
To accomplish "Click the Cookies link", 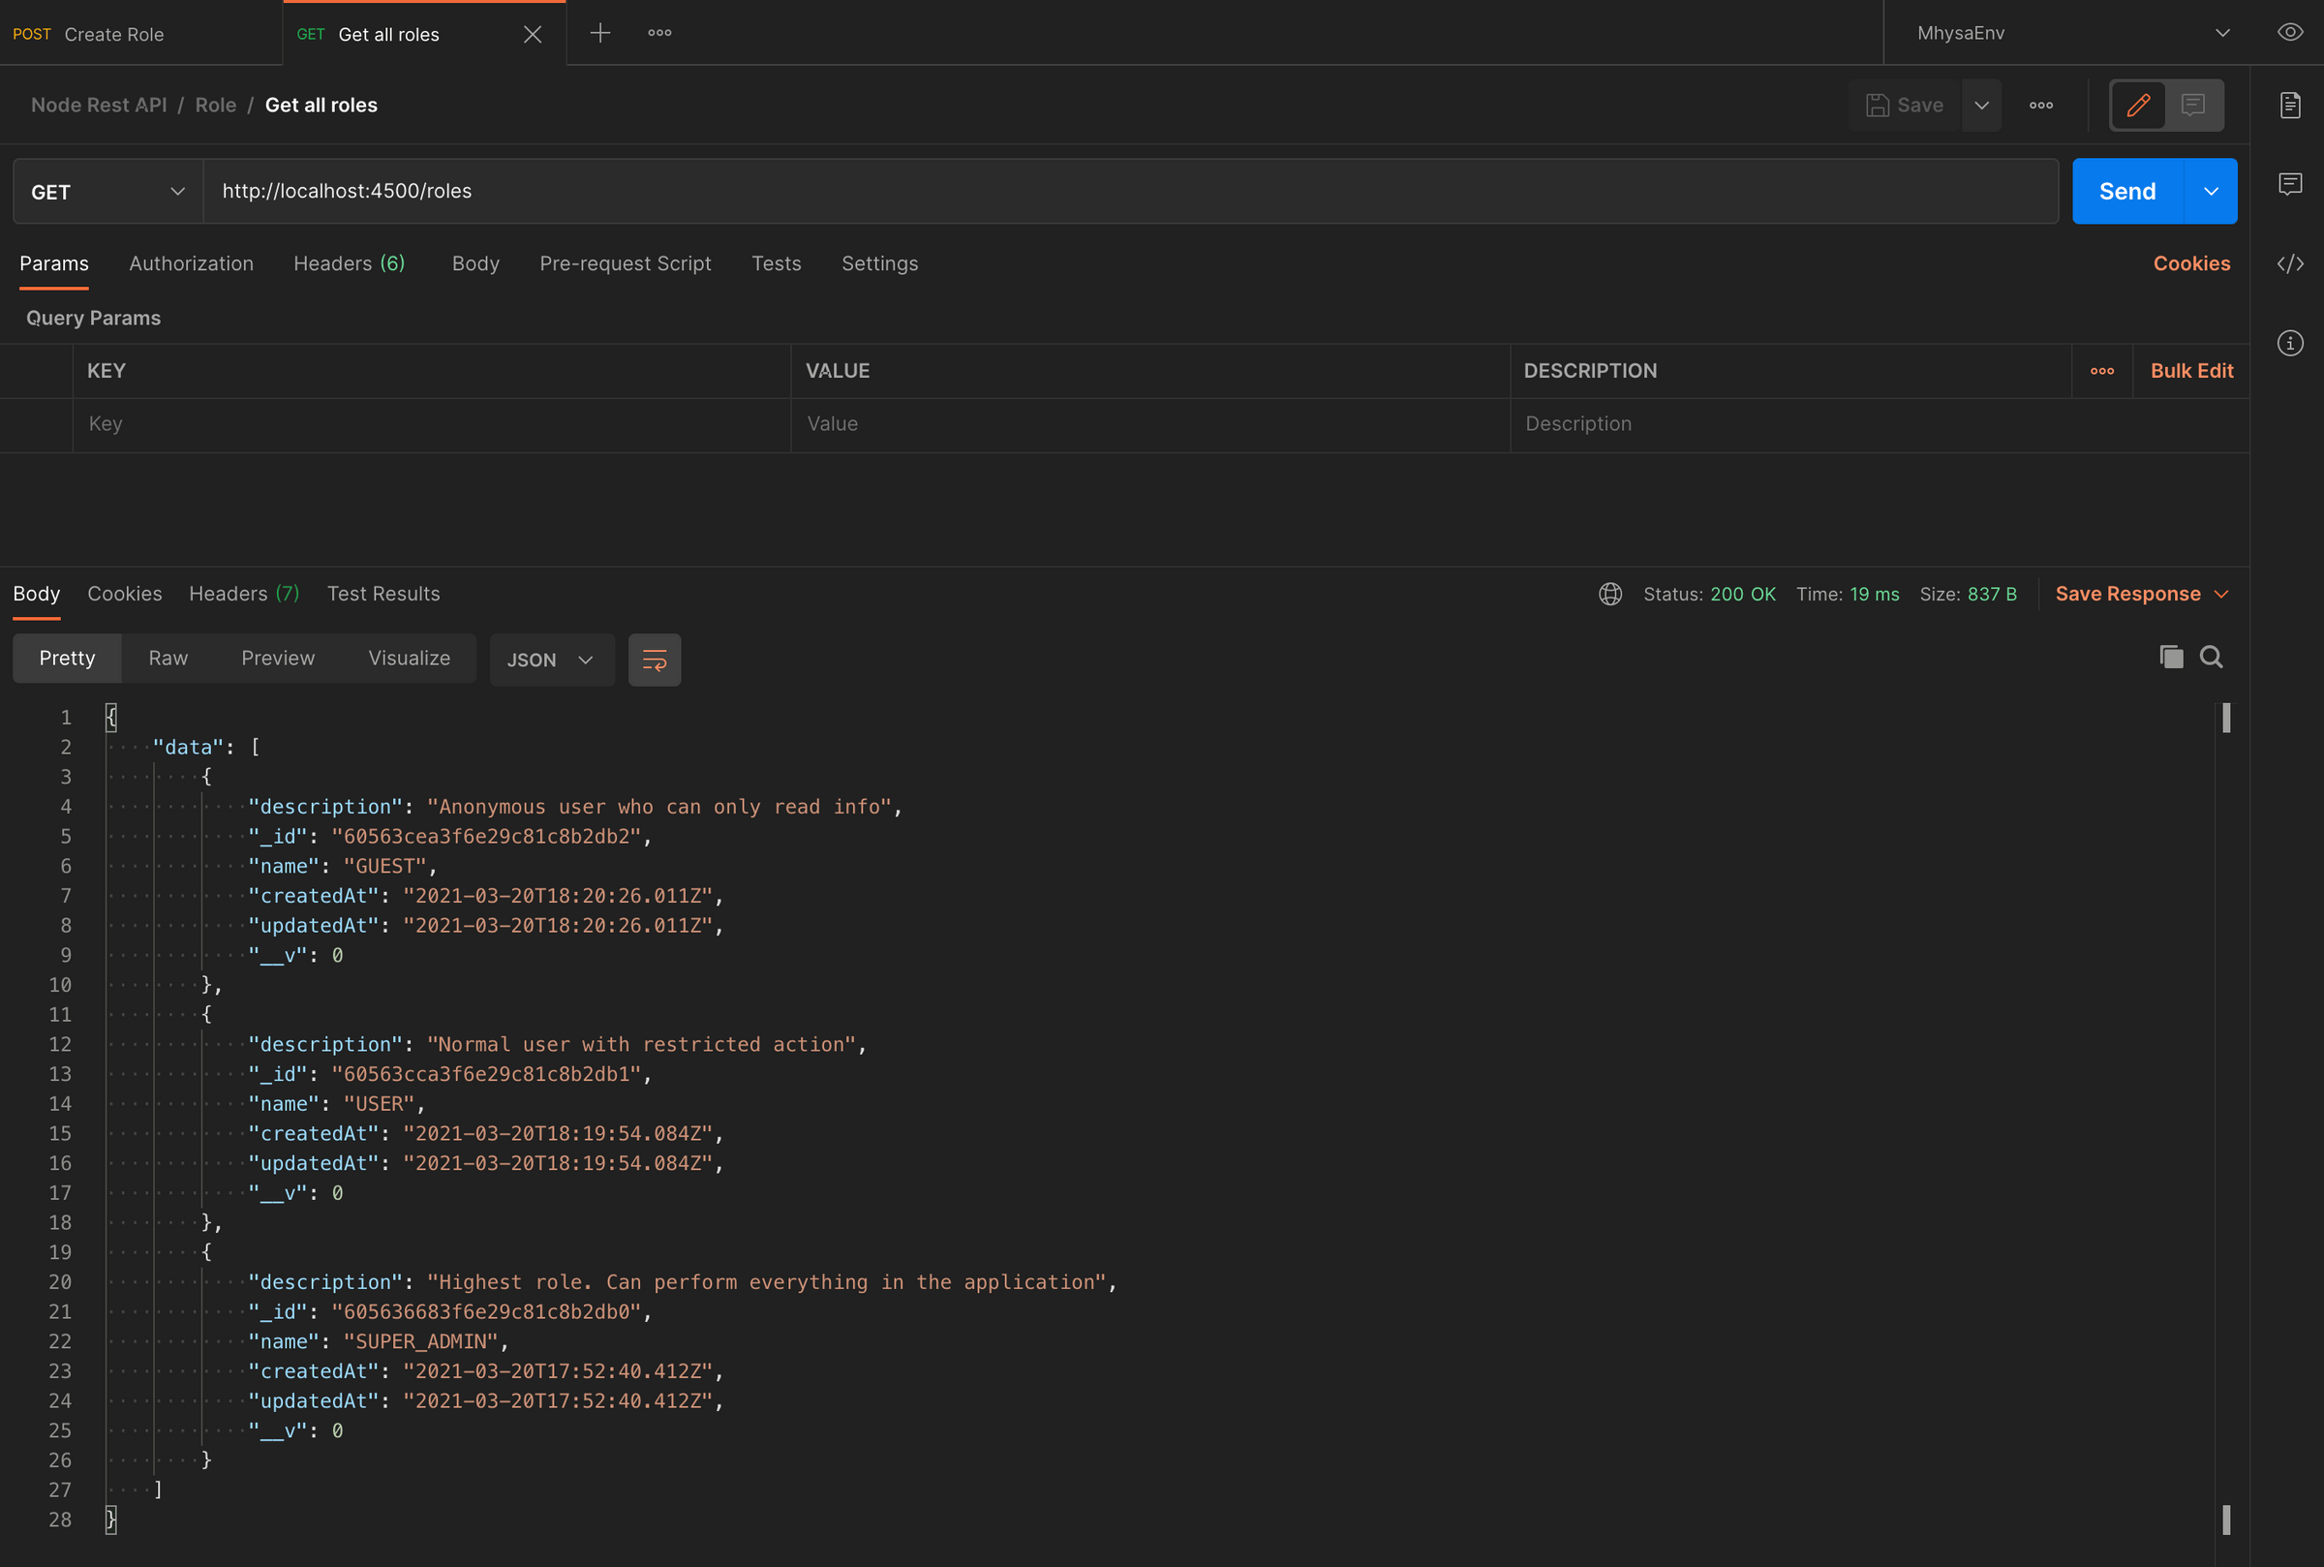I will pos(2191,263).
